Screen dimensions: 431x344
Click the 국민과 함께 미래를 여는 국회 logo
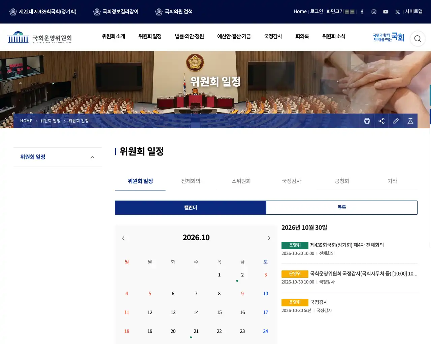[388, 37]
